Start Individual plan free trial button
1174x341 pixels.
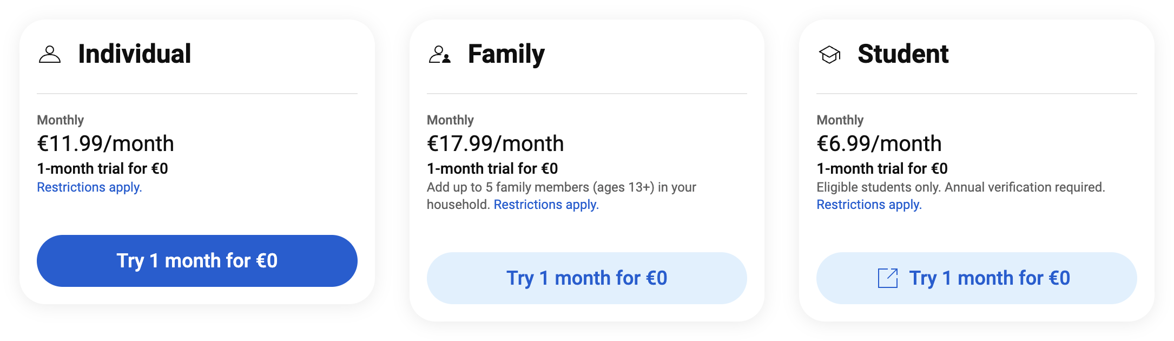[197, 261]
